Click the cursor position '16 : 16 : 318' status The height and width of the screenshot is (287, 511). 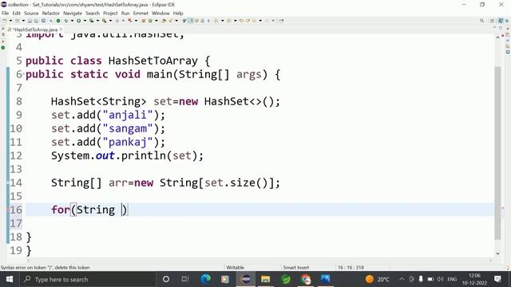pyautogui.click(x=351, y=268)
